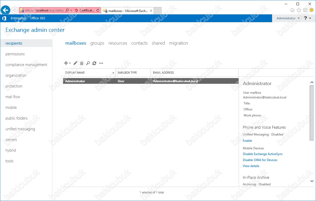Open unified messaging section
The width and height of the screenshot is (316, 201).
(20, 129)
